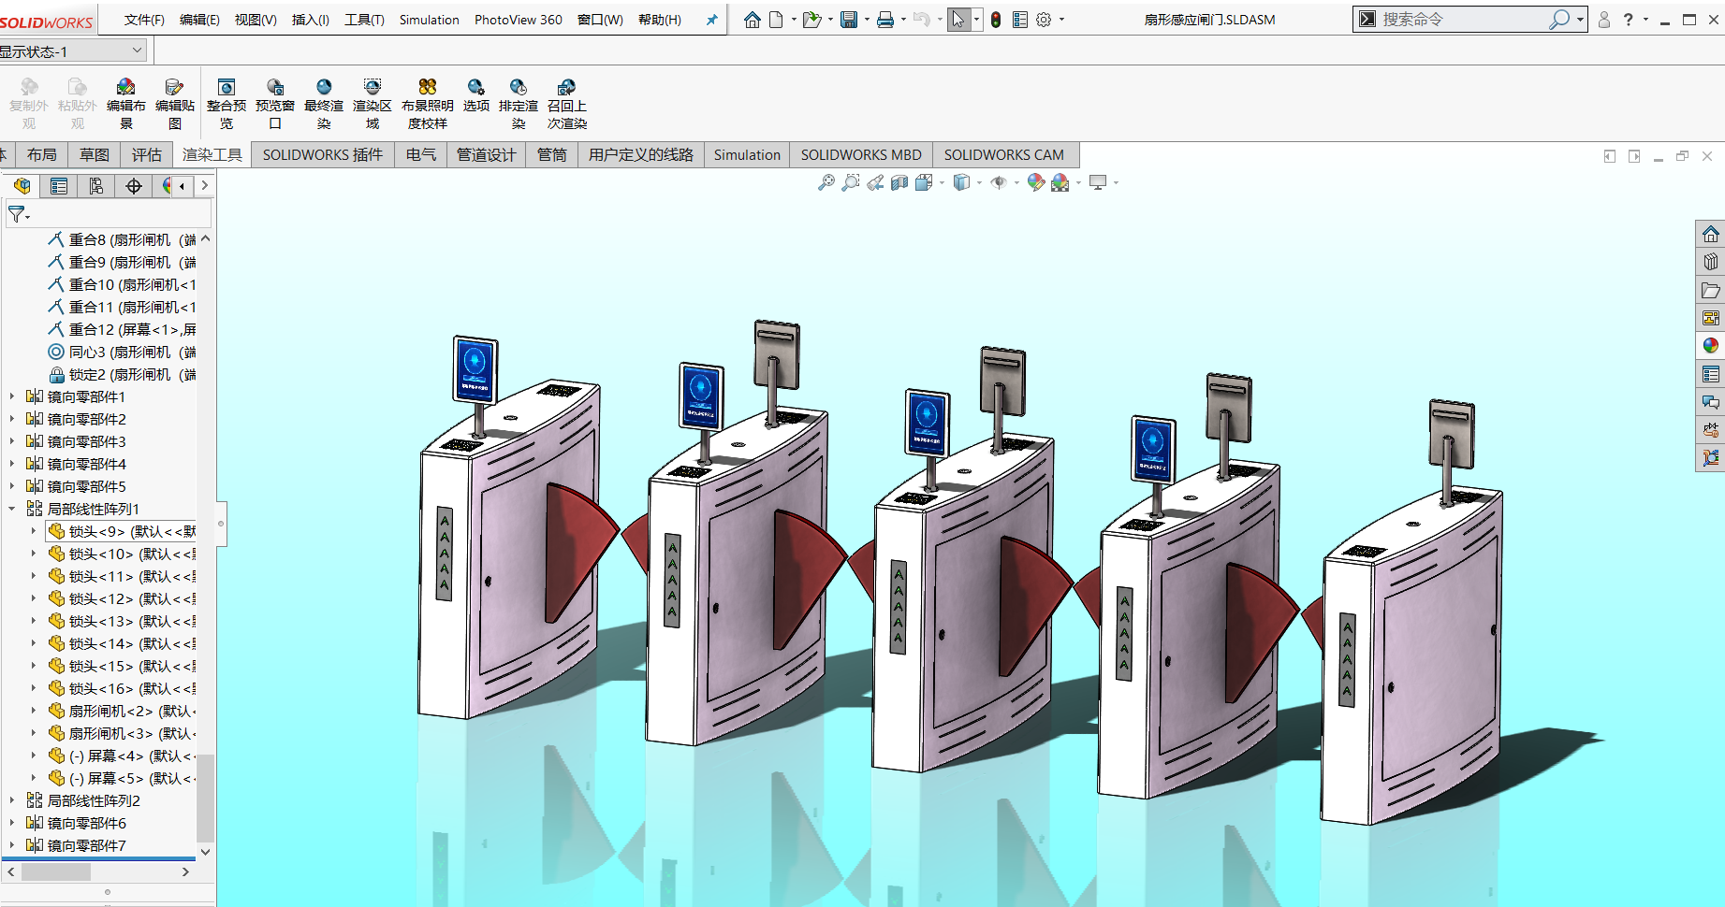Open the 帮助(H) menu
This screenshot has height=907, width=1725.
[x=659, y=20]
